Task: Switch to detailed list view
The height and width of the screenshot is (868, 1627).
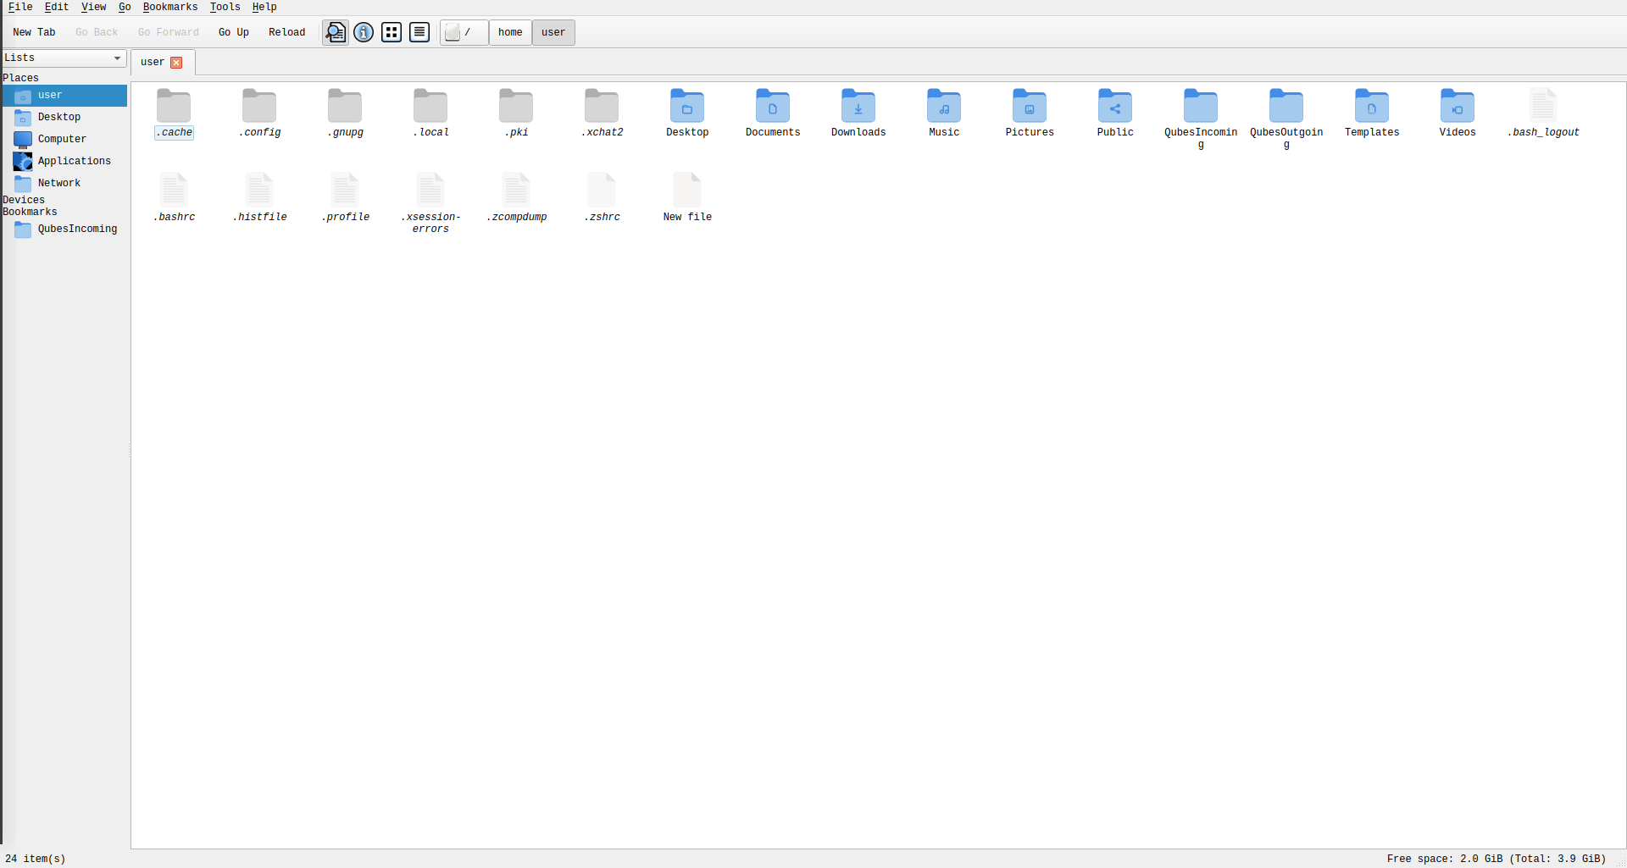Action: [x=419, y=32]
